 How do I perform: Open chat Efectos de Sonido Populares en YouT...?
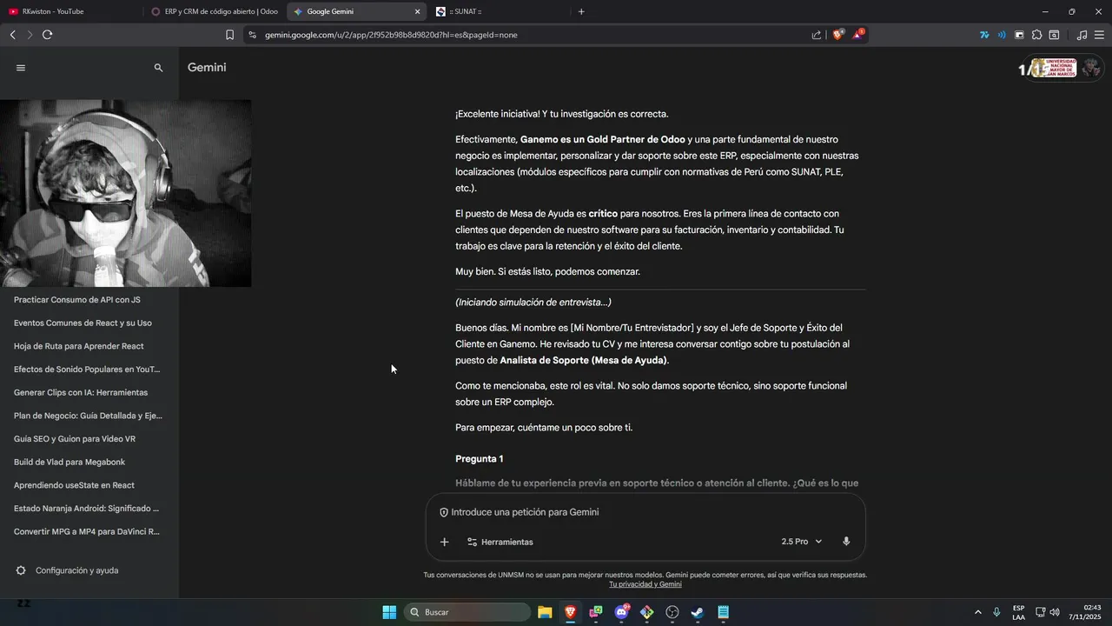[87, 370]
